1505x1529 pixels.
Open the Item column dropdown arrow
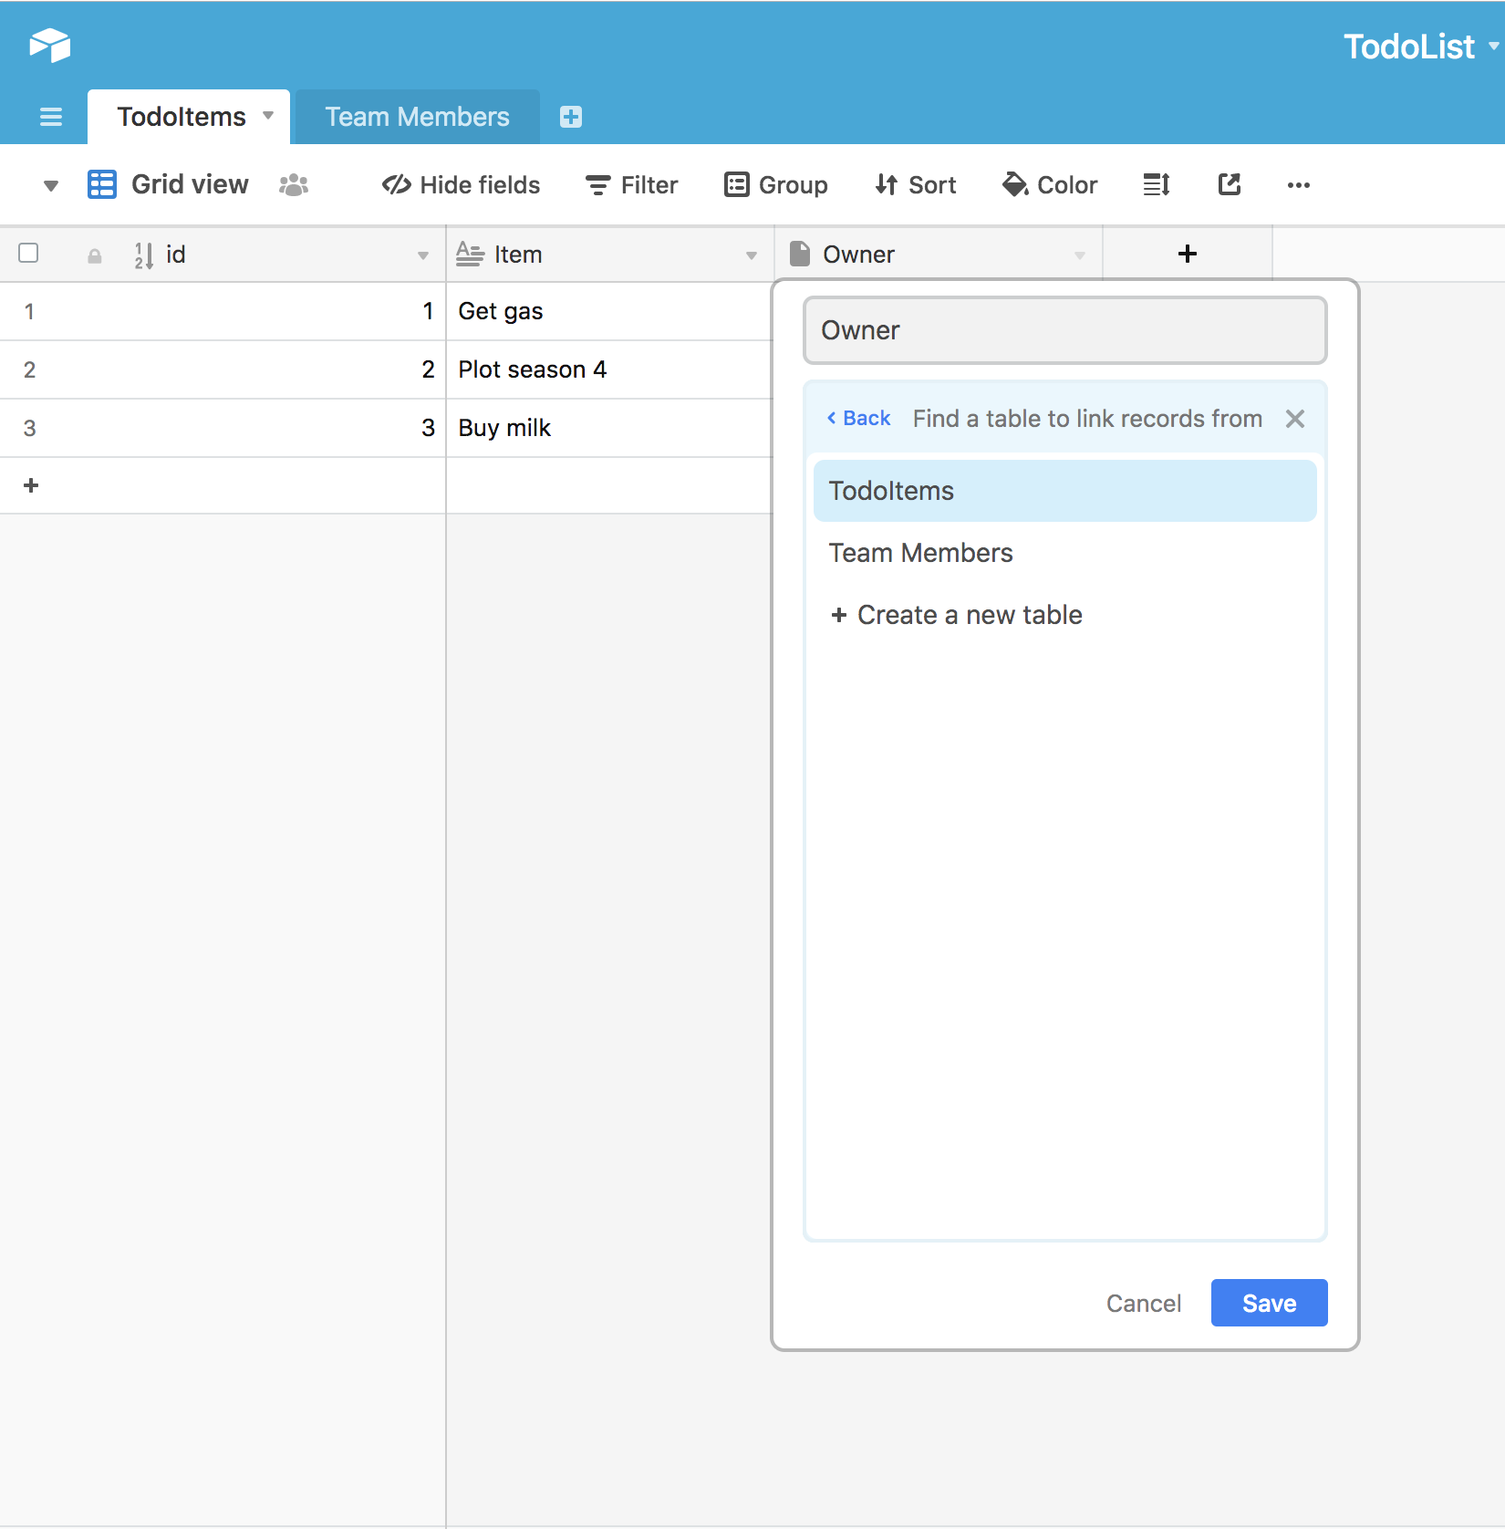(752, 255)
